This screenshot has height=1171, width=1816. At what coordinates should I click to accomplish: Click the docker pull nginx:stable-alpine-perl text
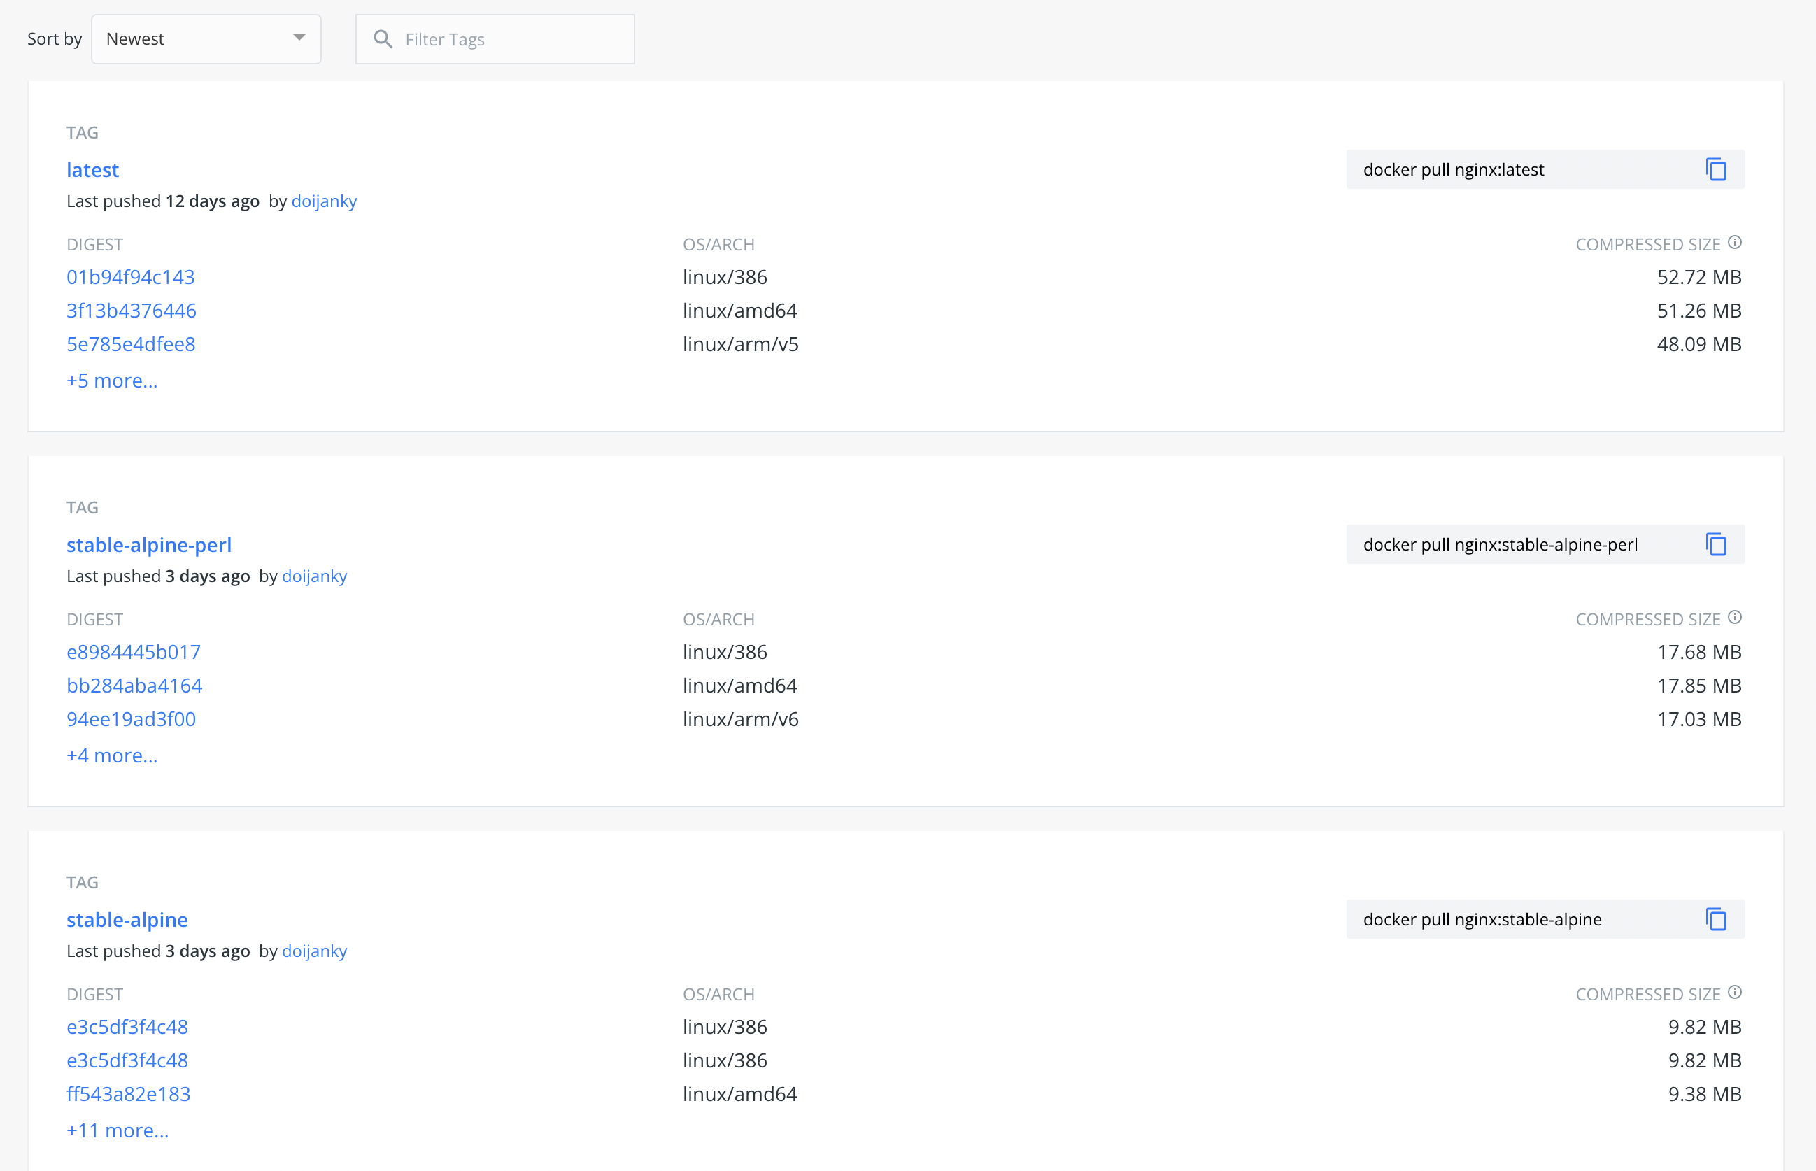coord(1501,544)
